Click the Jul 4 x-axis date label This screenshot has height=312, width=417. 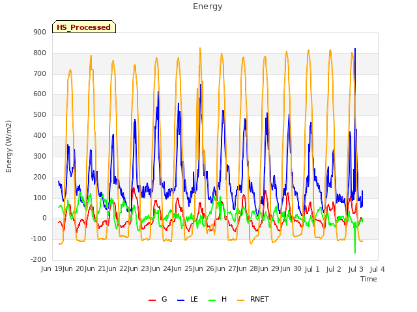(377, 269)
